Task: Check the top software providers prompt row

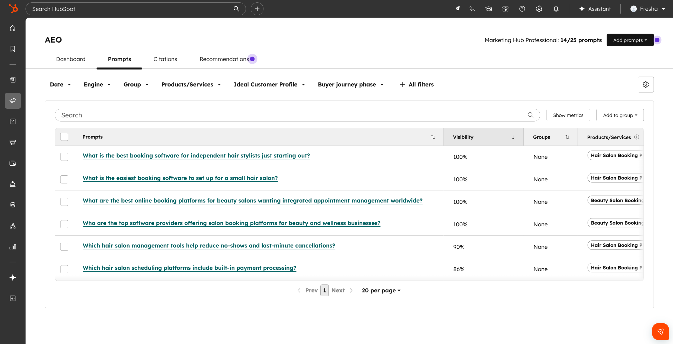Action: (64, 224)
